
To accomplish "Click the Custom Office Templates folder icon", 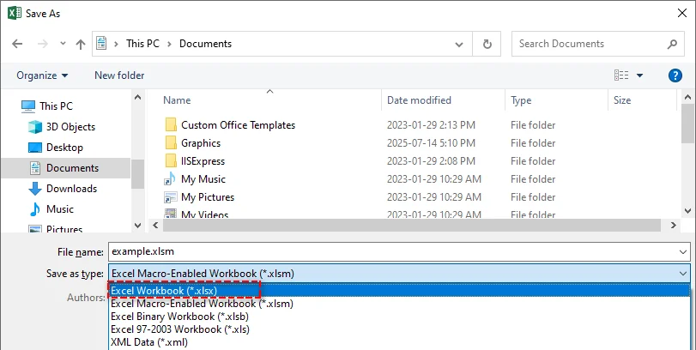I will coord(171,125).
